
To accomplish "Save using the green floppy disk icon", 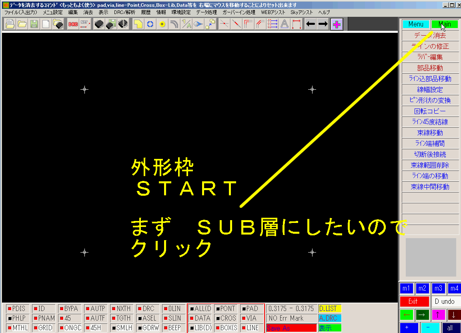I will [34, 24].
